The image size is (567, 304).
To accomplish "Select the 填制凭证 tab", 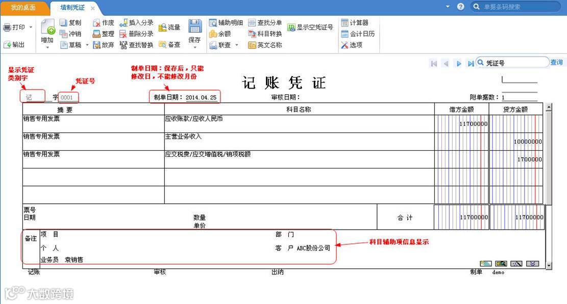I will [x=72, y=8].
